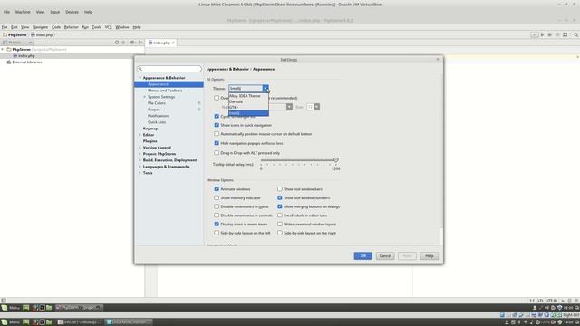Open the Machine menu in VirtualBox
Viewport: 580px width, 326px height.
point(23,12)
